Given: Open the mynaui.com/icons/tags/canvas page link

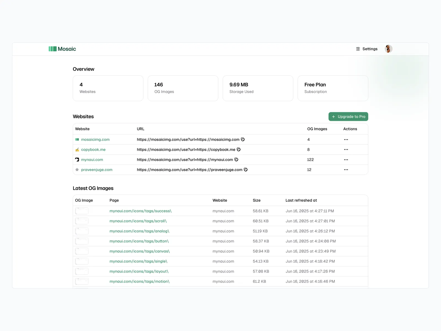Looking at the screenshot, I should (x=139, y=251).
